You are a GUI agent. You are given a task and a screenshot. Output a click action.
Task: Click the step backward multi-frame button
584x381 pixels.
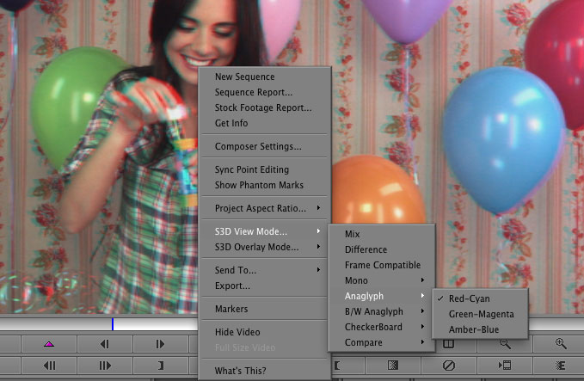(x=49, y=366)
